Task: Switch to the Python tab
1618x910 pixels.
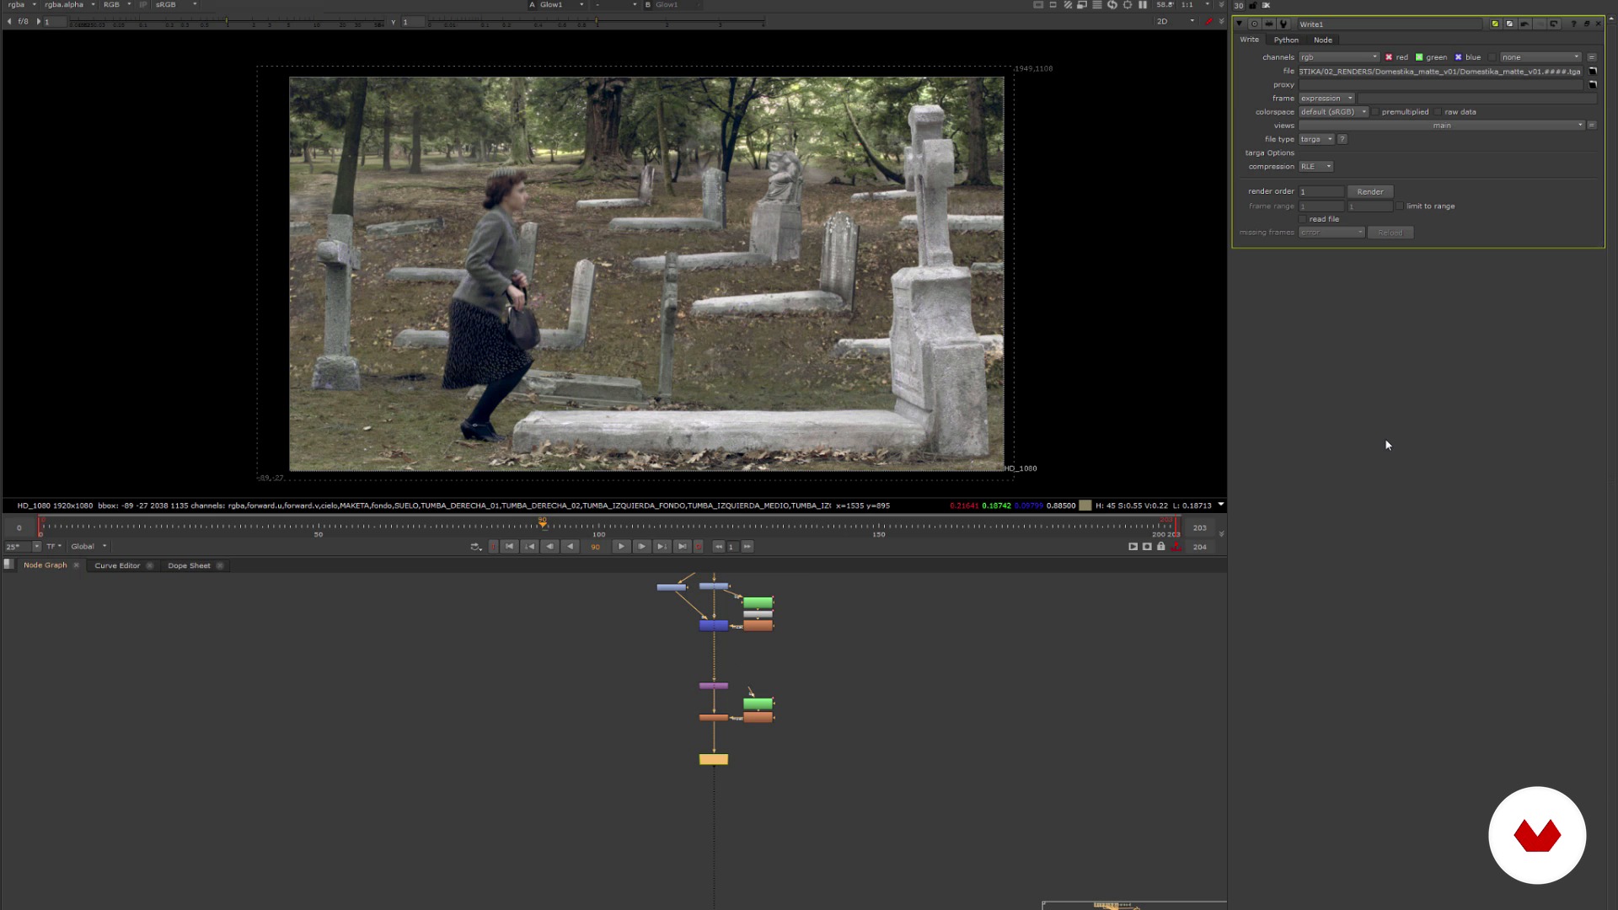Action: point(1286,40)
